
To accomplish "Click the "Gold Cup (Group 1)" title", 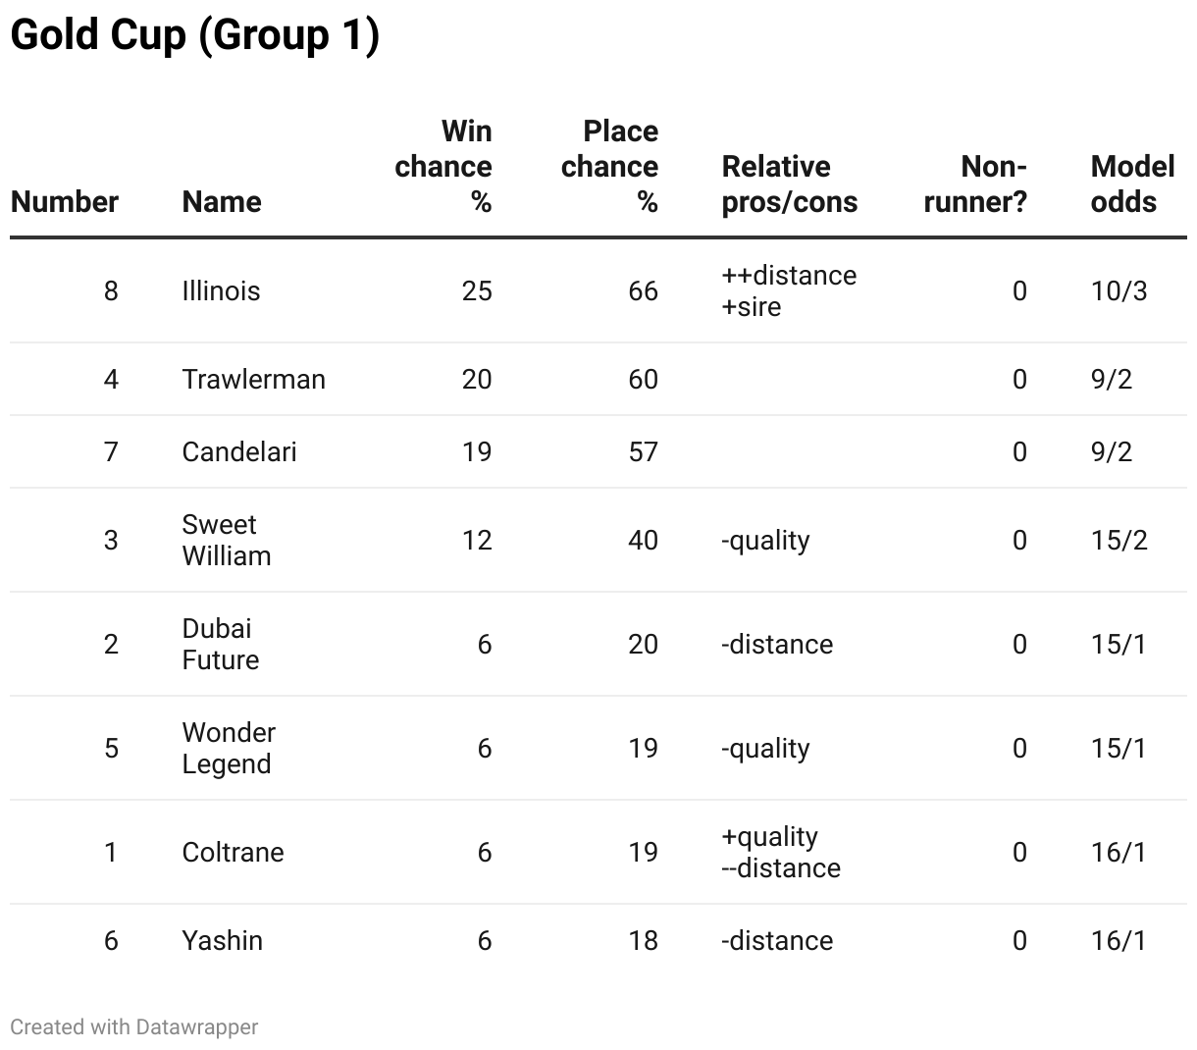I will [194, 35].
